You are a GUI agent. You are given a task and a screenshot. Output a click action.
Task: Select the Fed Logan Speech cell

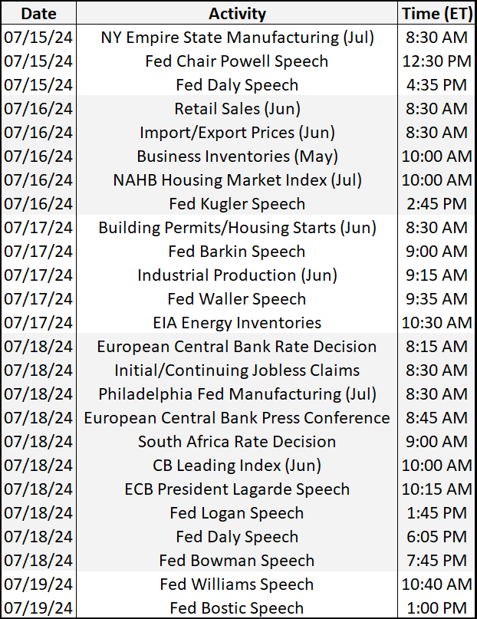tap(237, 513)
